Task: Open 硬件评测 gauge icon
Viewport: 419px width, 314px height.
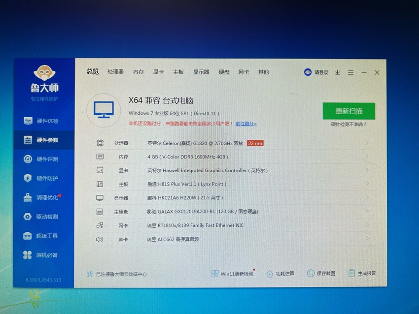Action: point(28,159)
